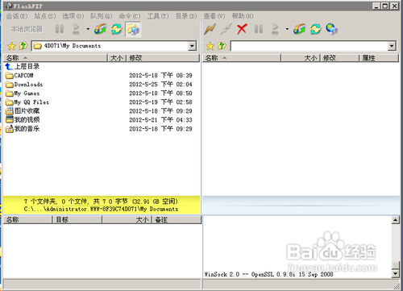Open the 工具 menu
Image resolution: width=403 pixels, height=291 pixels.
click(158, 16)
